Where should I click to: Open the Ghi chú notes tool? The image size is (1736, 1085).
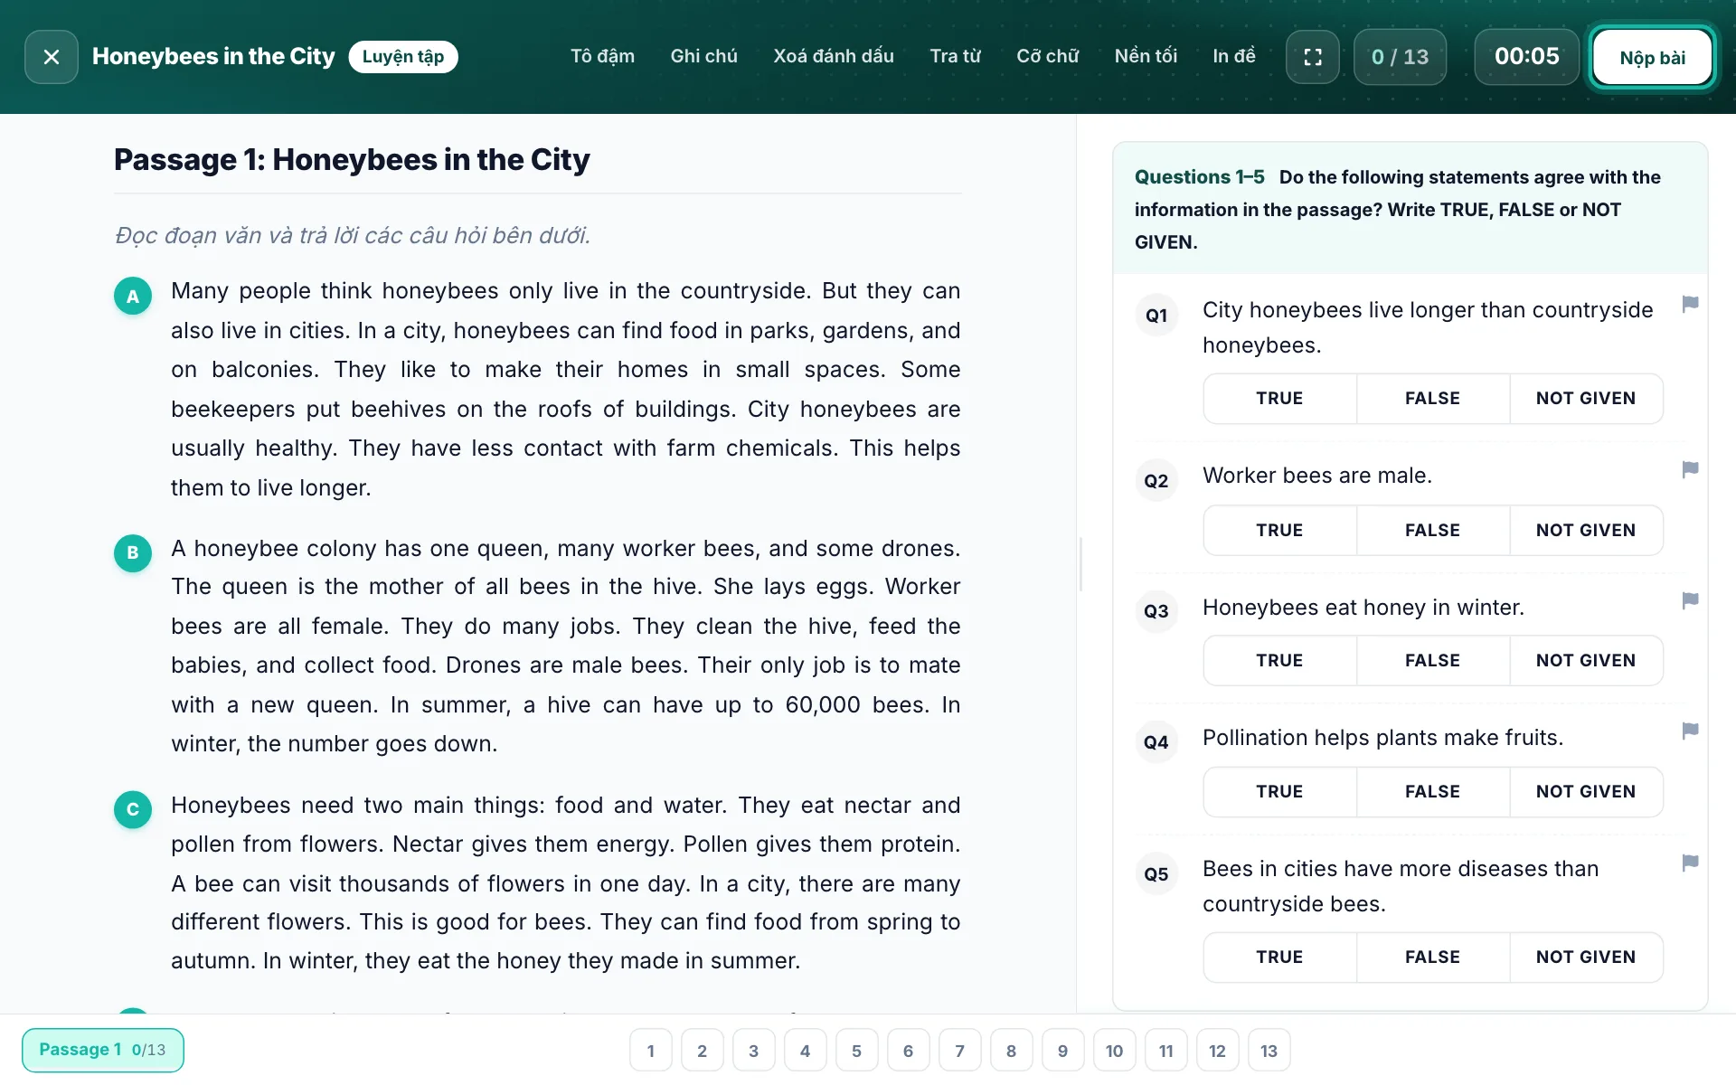pyautogui.click(x=703, y=56)
